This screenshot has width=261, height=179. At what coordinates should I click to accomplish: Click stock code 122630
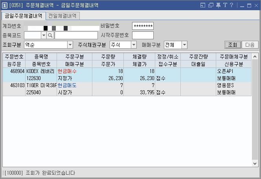(33, 78)
